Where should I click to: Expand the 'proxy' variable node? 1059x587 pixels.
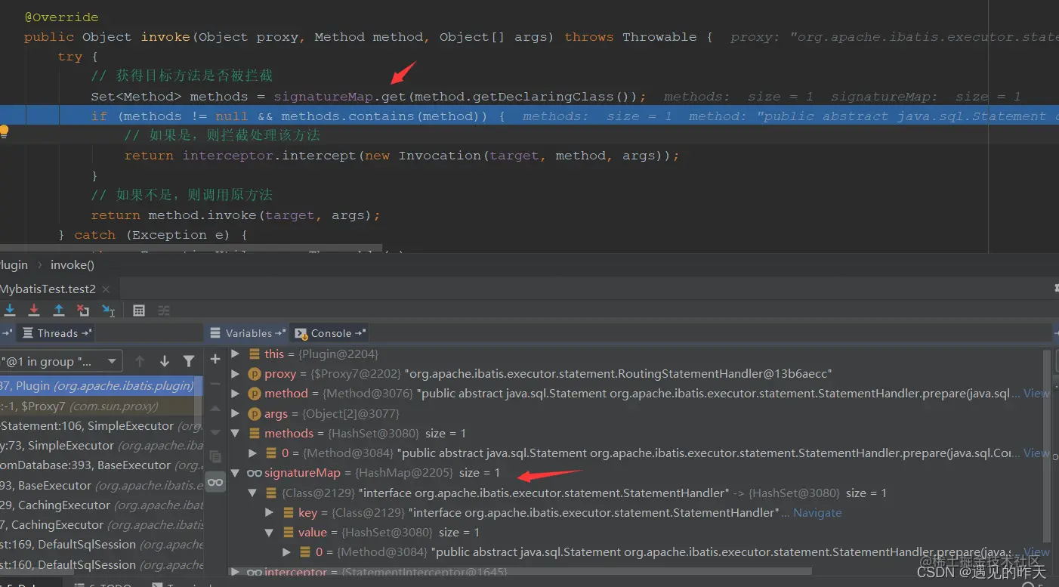(x=236, y=373)
